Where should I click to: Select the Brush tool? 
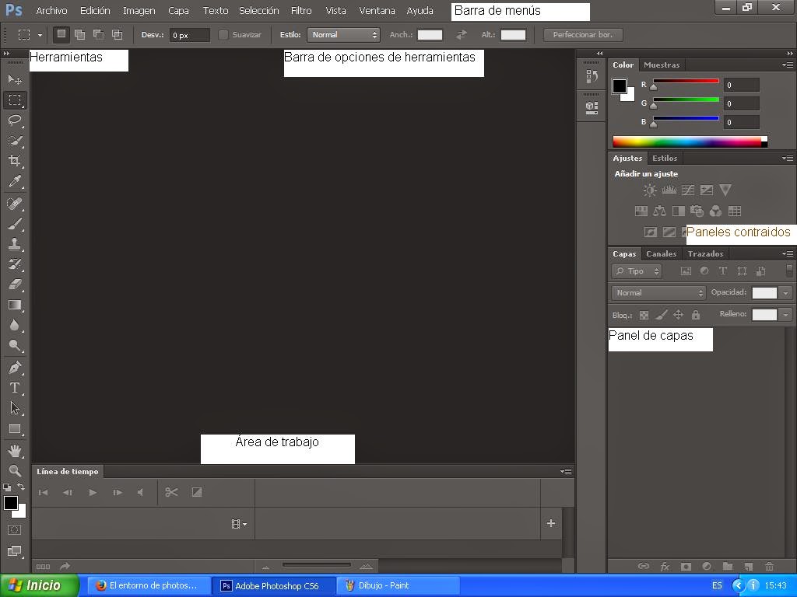pyautogui.click(x=14, y=224)
